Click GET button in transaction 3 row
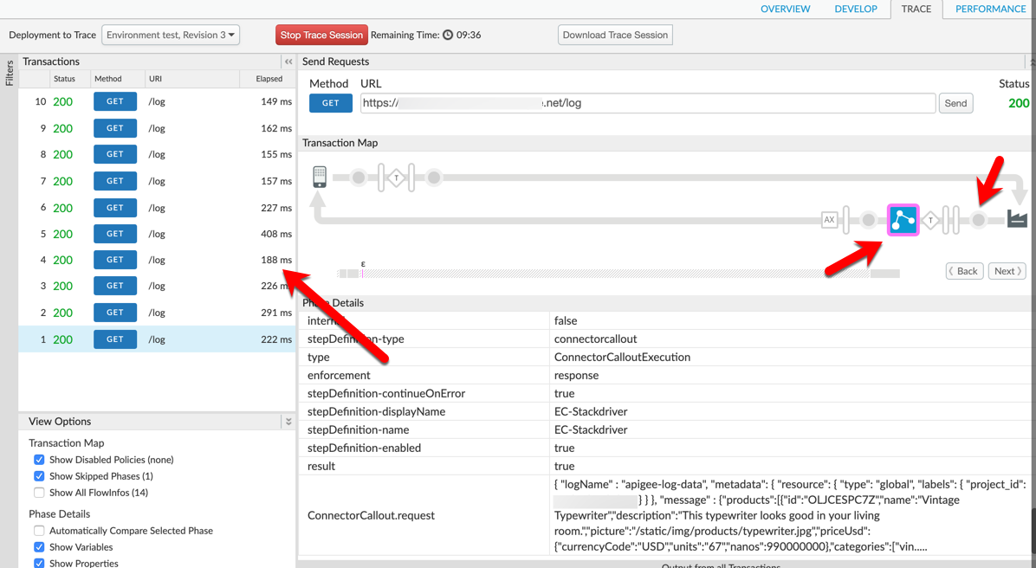 coord(115,286)
